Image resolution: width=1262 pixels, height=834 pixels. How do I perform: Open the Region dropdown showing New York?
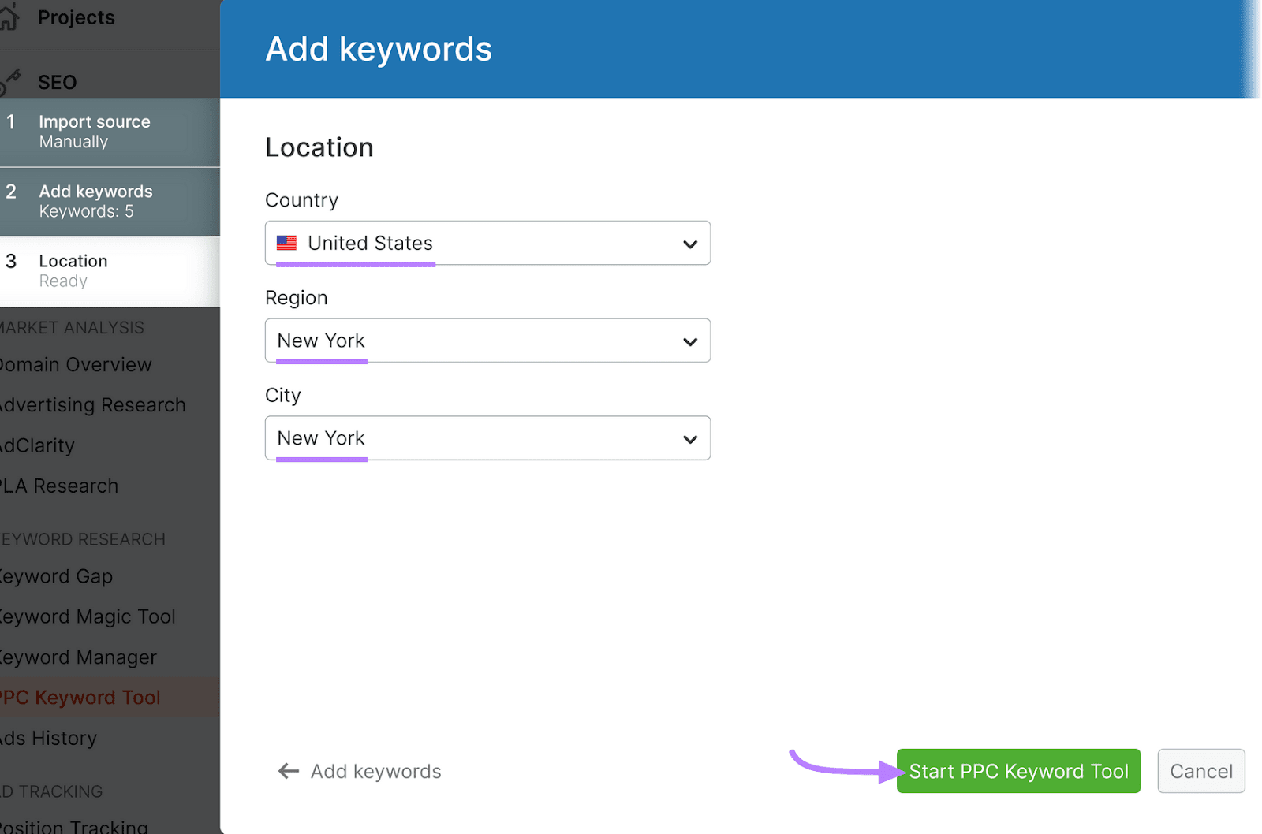(x=487, y=341)
